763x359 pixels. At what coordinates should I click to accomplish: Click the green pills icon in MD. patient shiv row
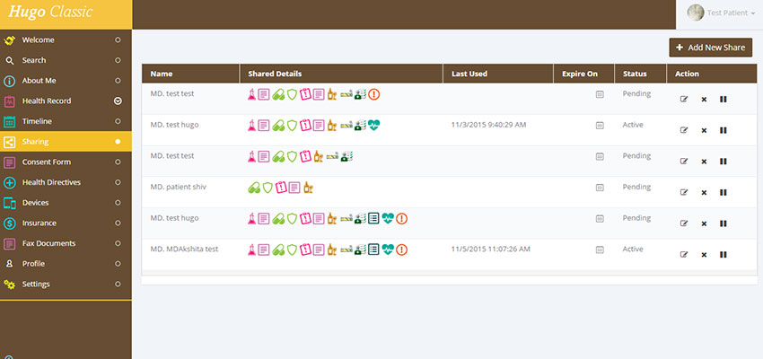pos(254,188)
